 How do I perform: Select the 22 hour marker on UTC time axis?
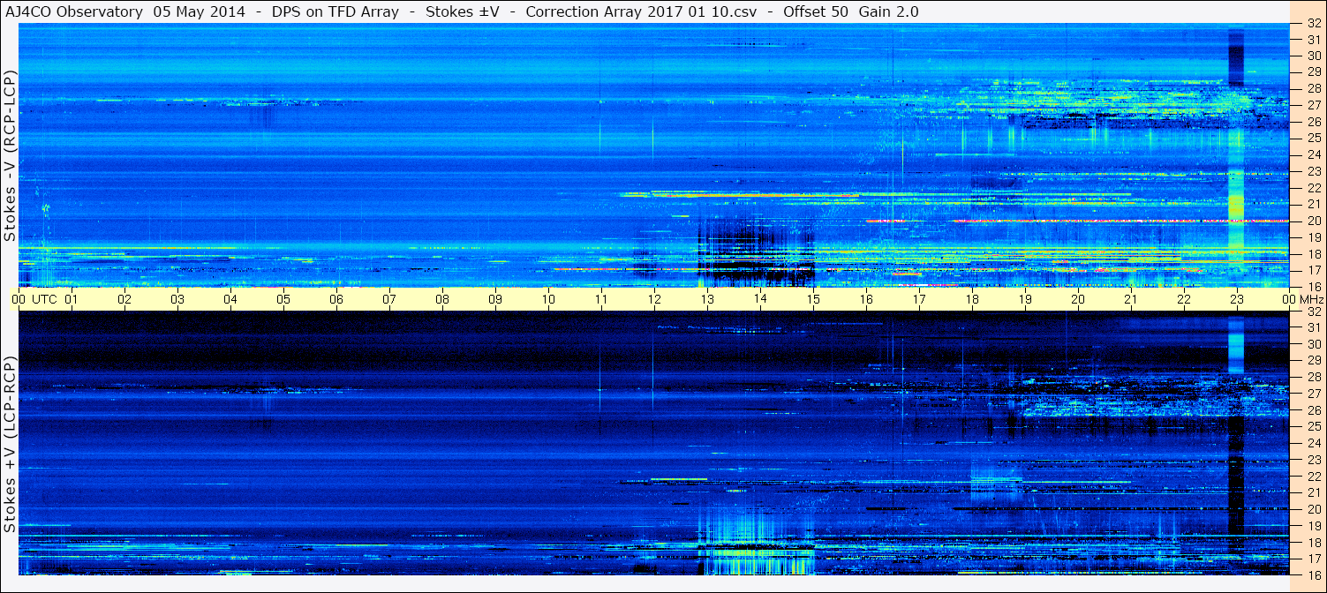pos(1184,299)
